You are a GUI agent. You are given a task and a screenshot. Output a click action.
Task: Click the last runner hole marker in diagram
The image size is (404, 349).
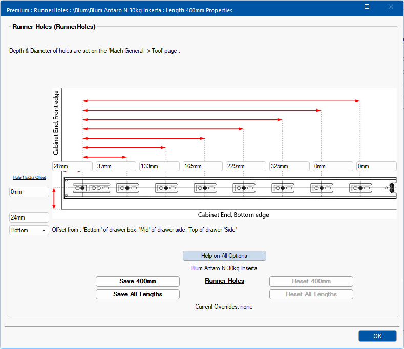[x=360, y=188]
